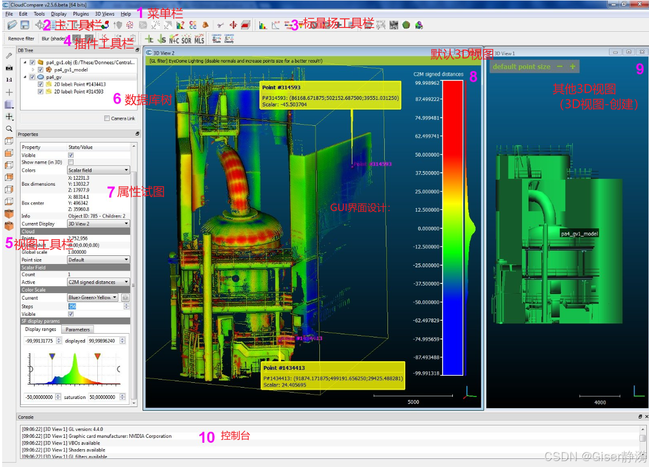The image size is (649, 467).
Task: Open the Plugins menu
Action: pyautogui.click(x=81, y=13)
